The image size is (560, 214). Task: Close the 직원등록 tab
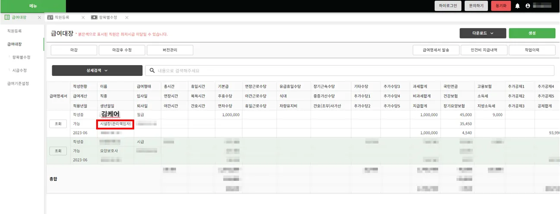(83, 17)
